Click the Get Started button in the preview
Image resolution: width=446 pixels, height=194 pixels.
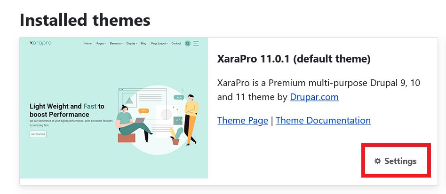[38, 134]
